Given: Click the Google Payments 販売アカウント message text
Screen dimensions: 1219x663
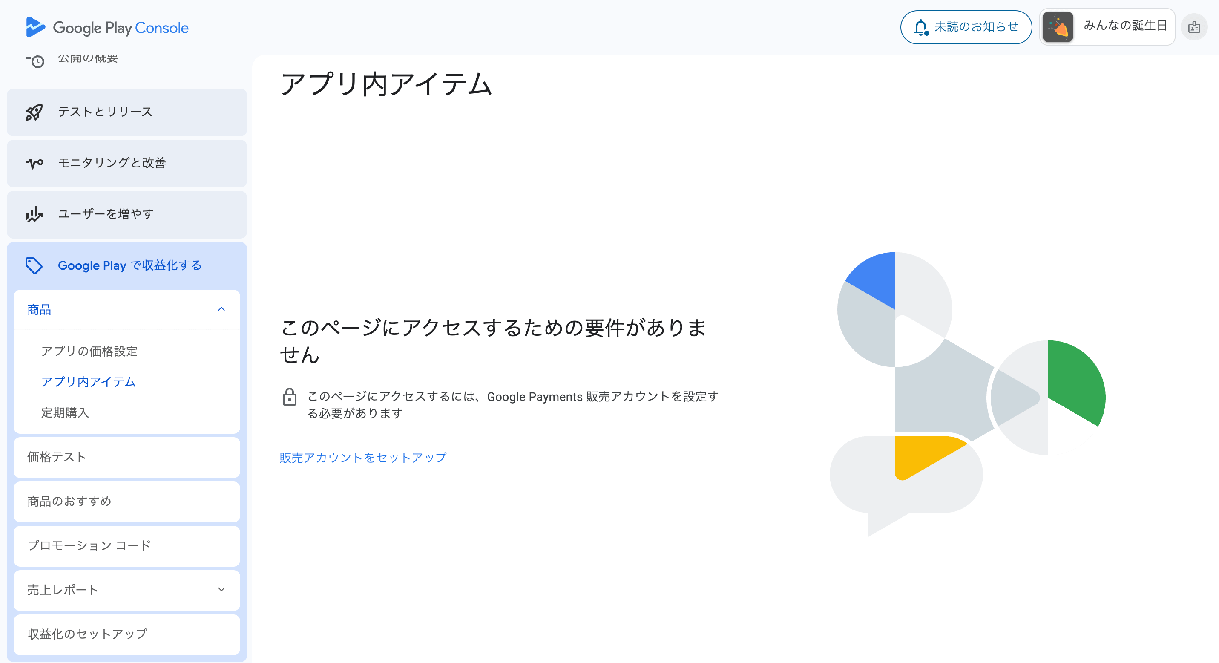Looking at the screenshot, I should [x=513, y=405].
